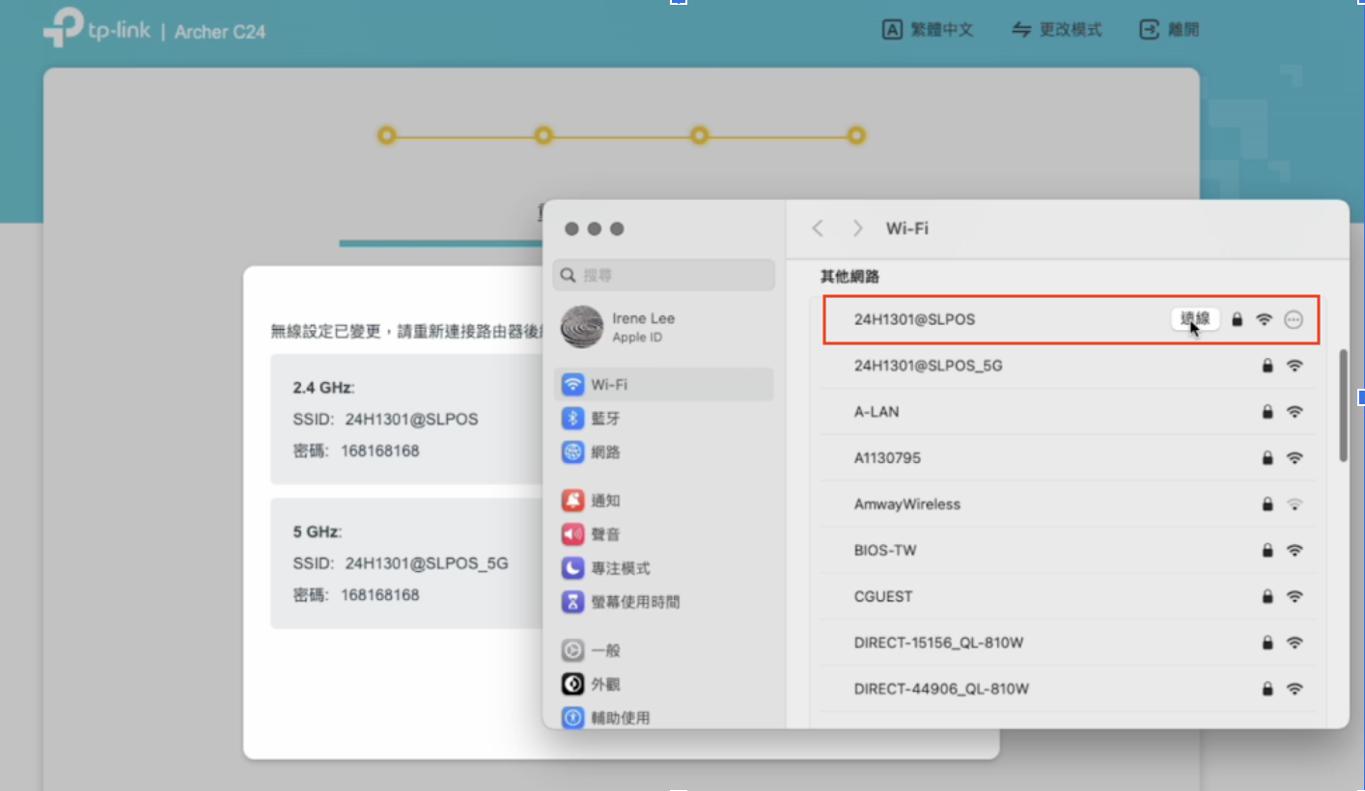Click 2.4 GHz password 168168168
Screen dimensions: 1365x791
click(x=380, y=450)
